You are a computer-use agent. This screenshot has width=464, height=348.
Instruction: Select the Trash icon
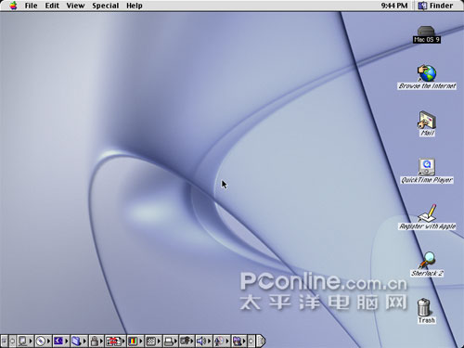pos(426,311)
